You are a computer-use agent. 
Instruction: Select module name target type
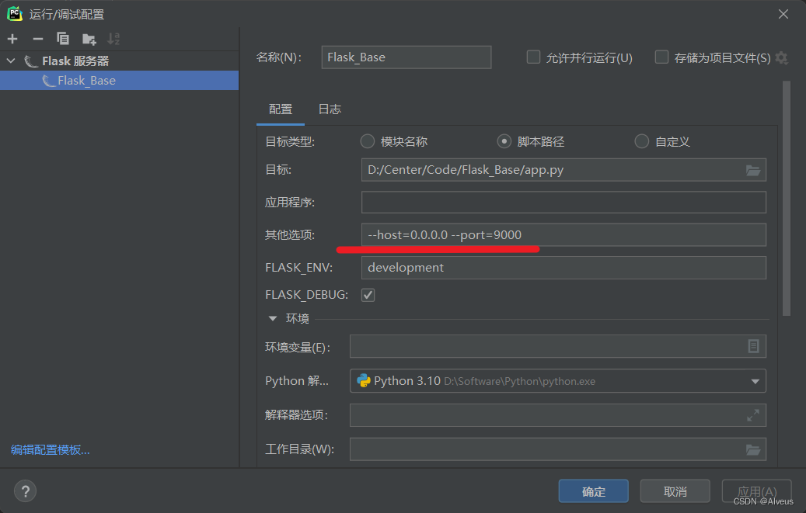coord(367,141)
